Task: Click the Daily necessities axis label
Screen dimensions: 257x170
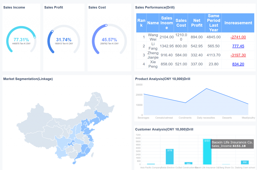Action: pos(206,118)
